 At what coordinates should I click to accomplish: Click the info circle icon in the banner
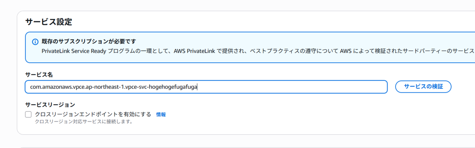tap(35, 41)
